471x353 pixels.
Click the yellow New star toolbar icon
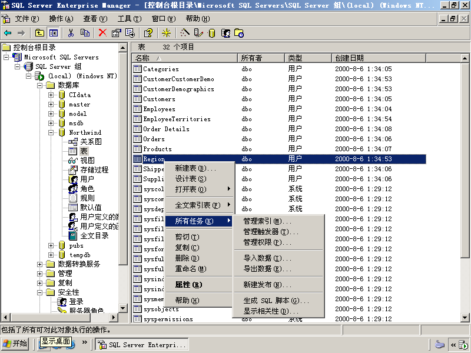[166, 33]
